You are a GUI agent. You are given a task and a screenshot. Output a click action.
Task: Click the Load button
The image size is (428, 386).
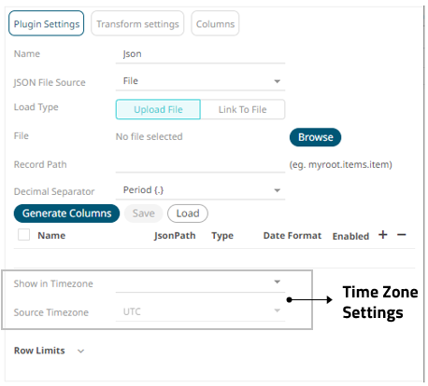188,214
